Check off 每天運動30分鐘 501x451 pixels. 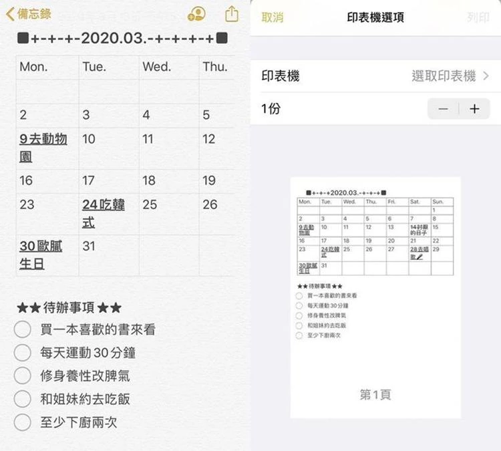[x=22, y=353]
